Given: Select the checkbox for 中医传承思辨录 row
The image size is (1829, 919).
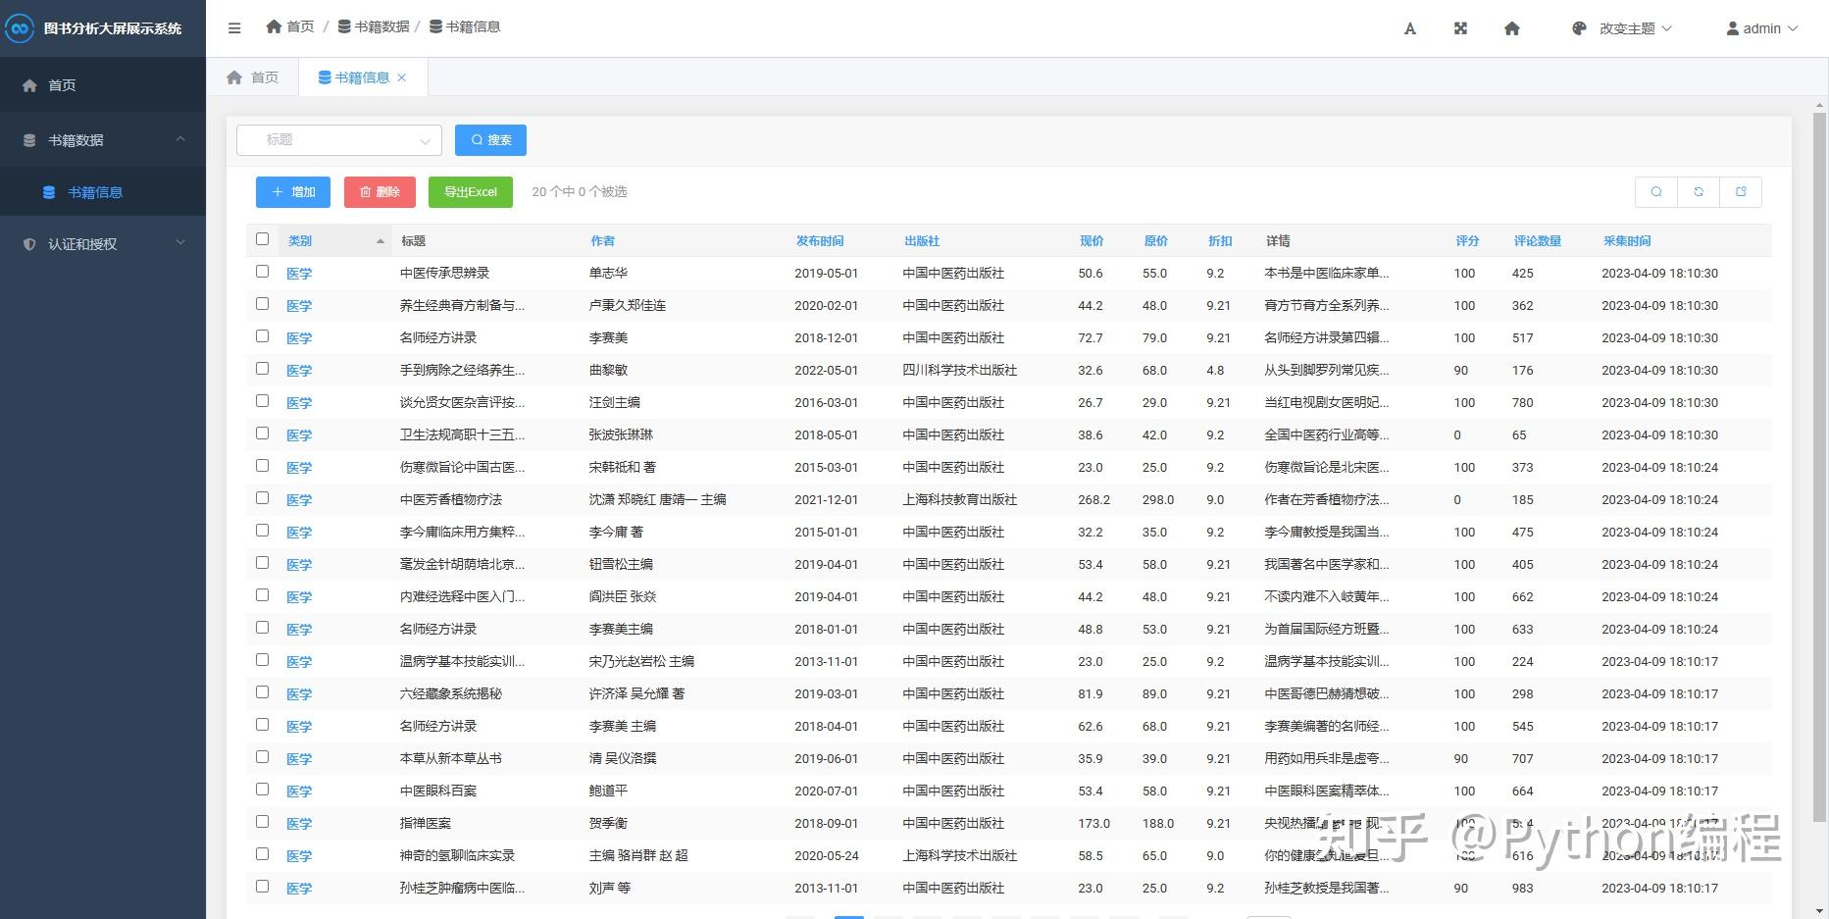Looking at the screenshot, I should tap(262, 272).
